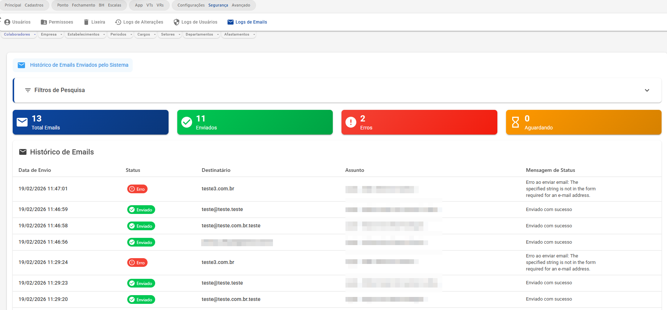This screenshot has height=310, width=667.
Task: Open the Períodos dropdown
Action: (x=121, y=34)
